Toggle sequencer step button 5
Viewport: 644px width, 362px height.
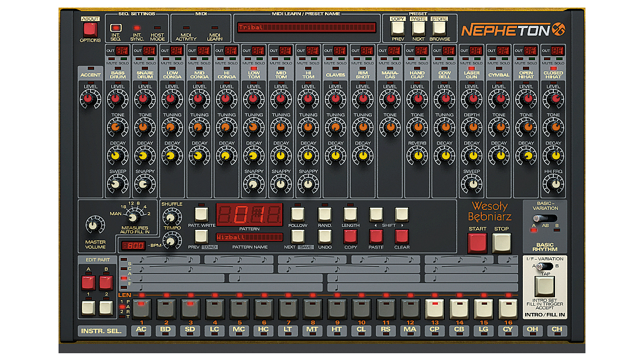(239, 309)
